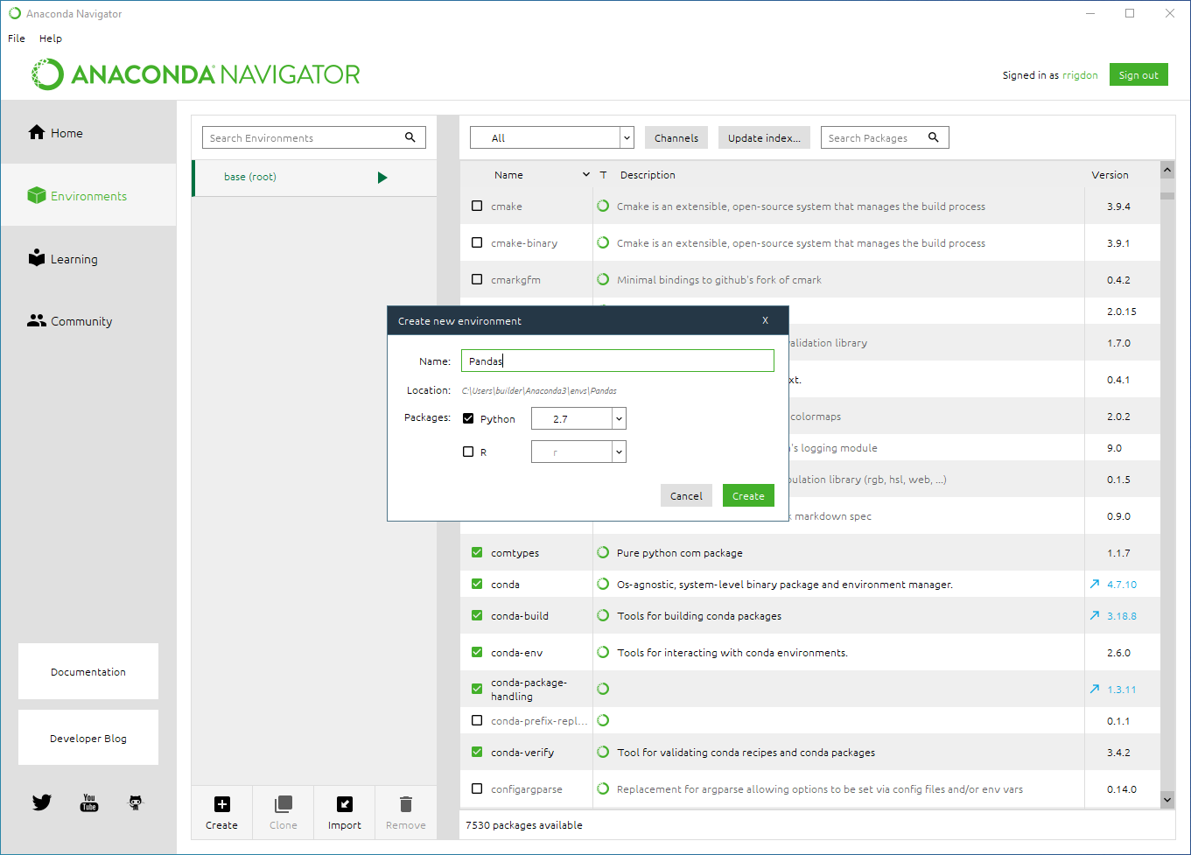Open the GitHub icon link
This screenshot has width=1191, height=855.
click(x=136, y=802)
